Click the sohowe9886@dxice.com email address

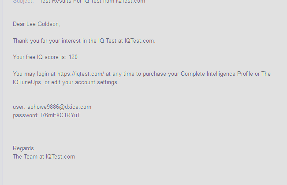pyautogui.click(x=60, y=107)
